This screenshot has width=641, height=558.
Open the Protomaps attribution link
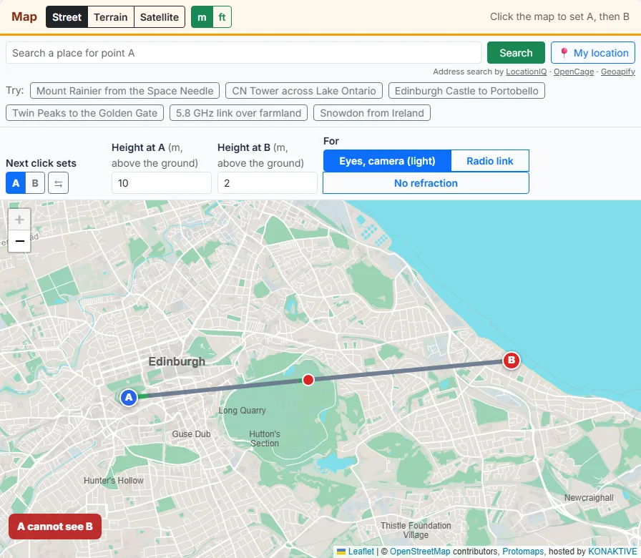coord(523,551)
